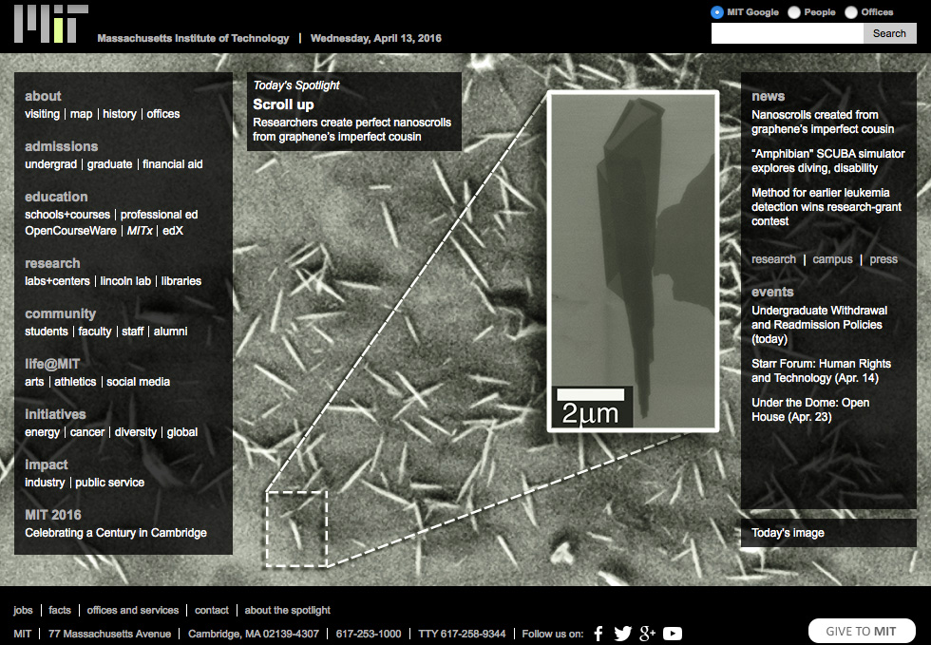
Task: Open the 'MITx' link
Action: click(140, 231)
